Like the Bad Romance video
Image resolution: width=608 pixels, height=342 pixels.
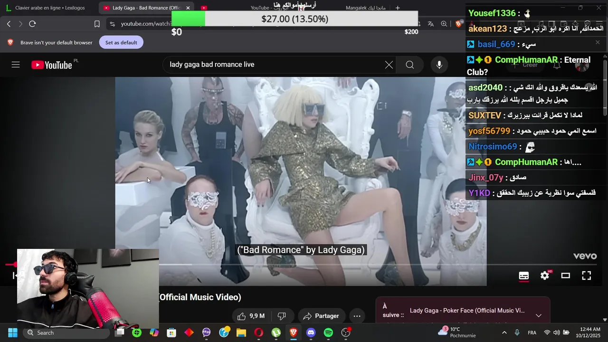point(251,316)
